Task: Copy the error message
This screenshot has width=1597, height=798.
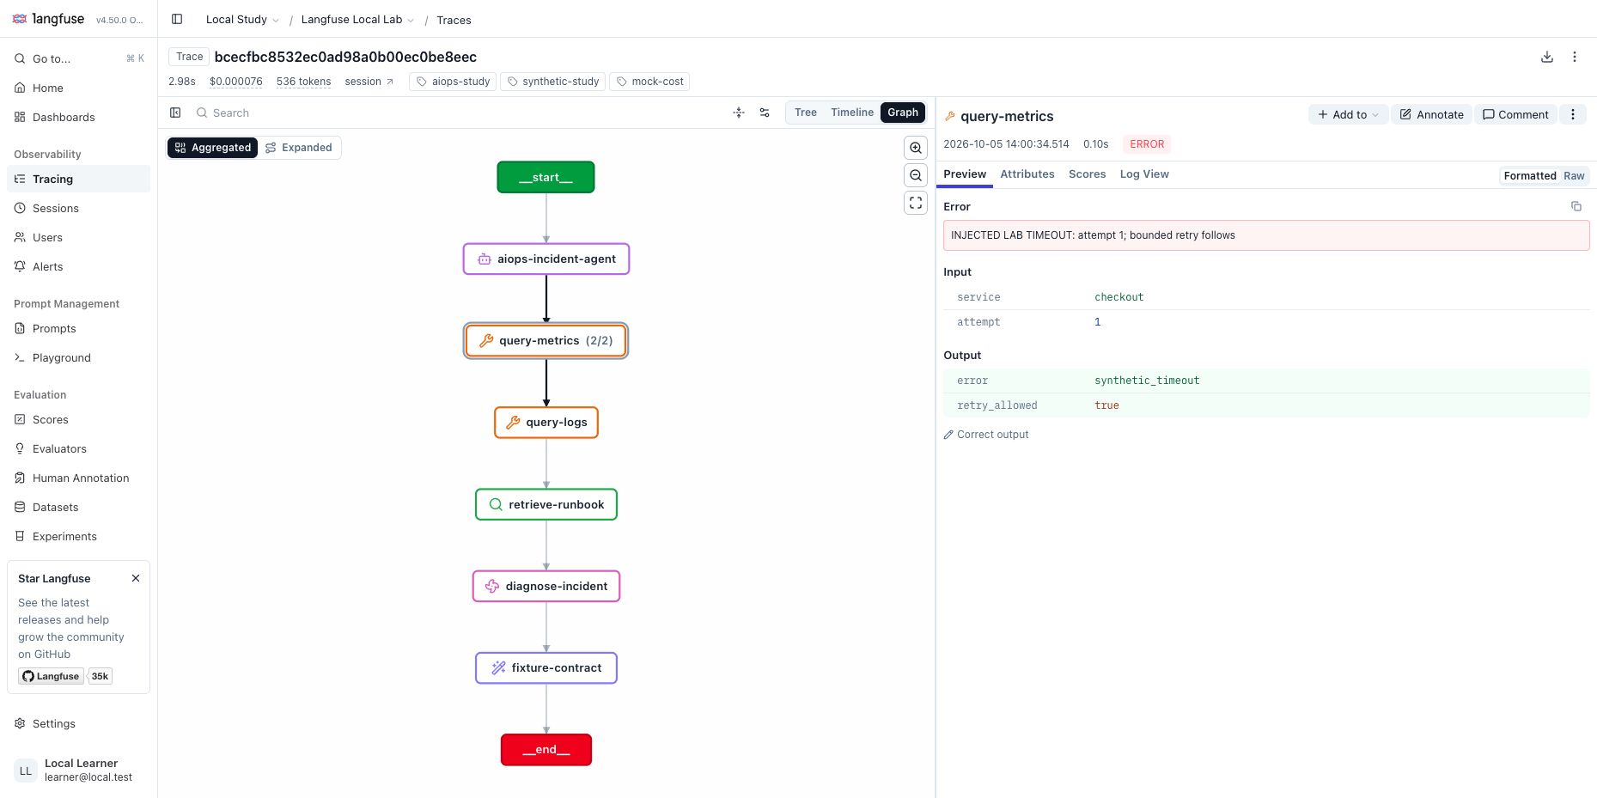Action: click(1576, 206)
